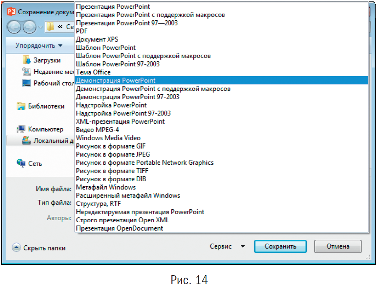Pick Видео MPEG-4 format option

point(97,130)
